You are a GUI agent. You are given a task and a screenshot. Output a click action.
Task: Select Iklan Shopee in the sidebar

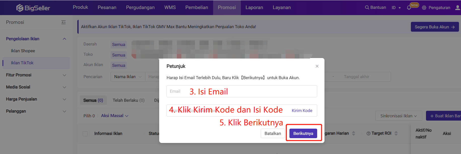pos(23,51)
